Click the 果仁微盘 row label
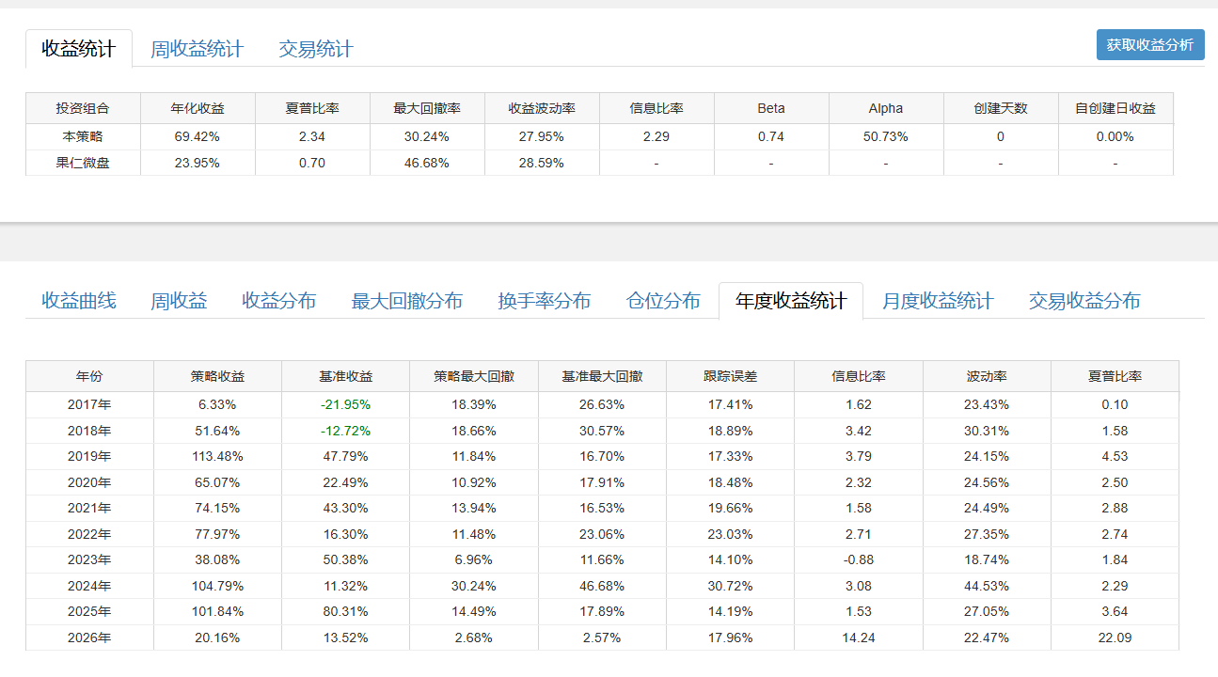1218x677 pixels. click(x=83, y=163)
